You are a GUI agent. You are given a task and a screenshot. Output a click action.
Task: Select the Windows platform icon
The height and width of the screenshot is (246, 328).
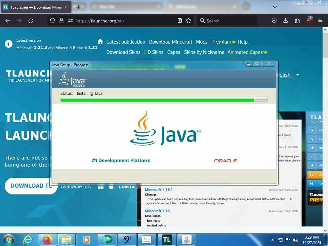pyautogui.click(x=101, y=187)
